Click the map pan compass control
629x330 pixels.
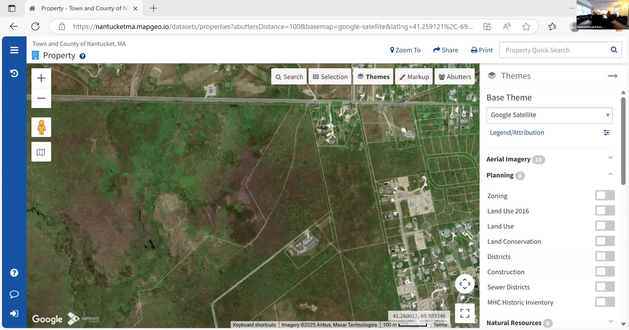[465, 284]
